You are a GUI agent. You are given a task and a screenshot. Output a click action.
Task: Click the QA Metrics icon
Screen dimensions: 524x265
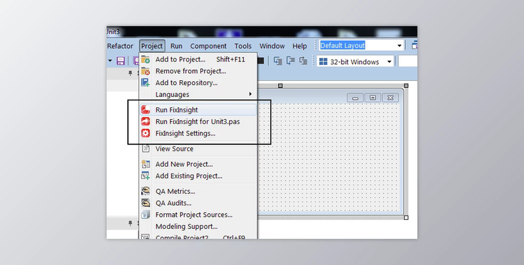(x=145, y=191)
